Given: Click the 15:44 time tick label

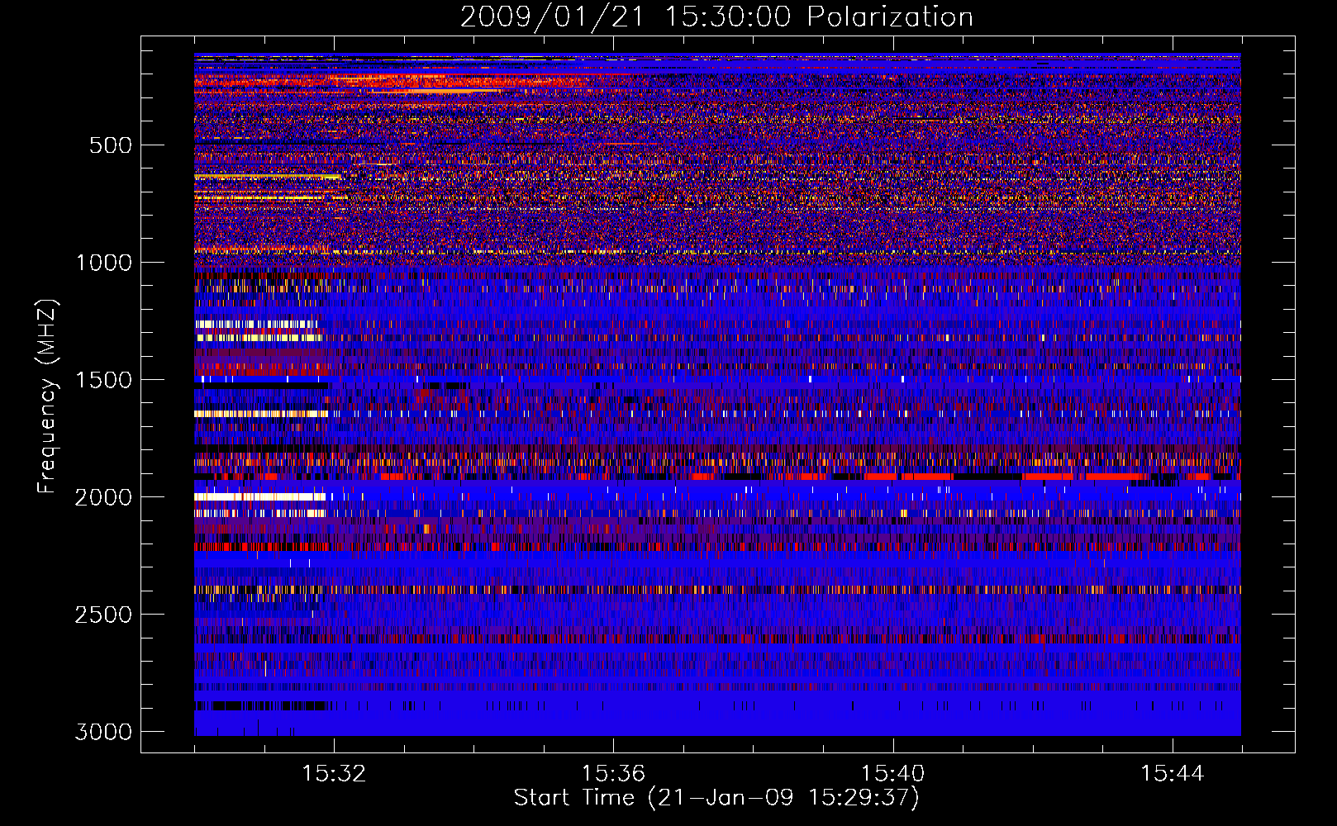Looking at the screenshot, I should 1172,774.
